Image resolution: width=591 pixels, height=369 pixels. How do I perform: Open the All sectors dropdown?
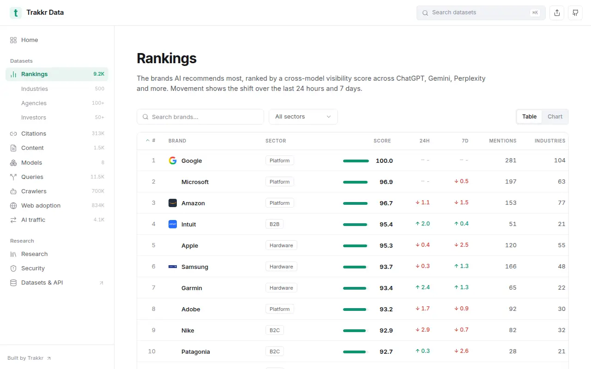303,117
